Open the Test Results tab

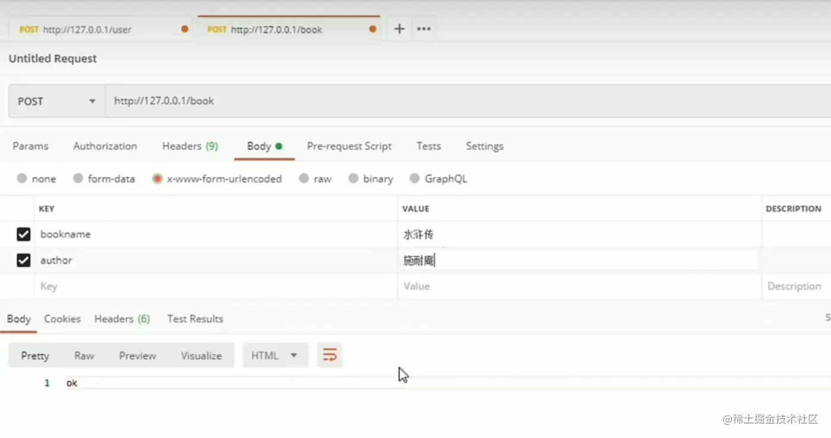click(x=195, y=319)
